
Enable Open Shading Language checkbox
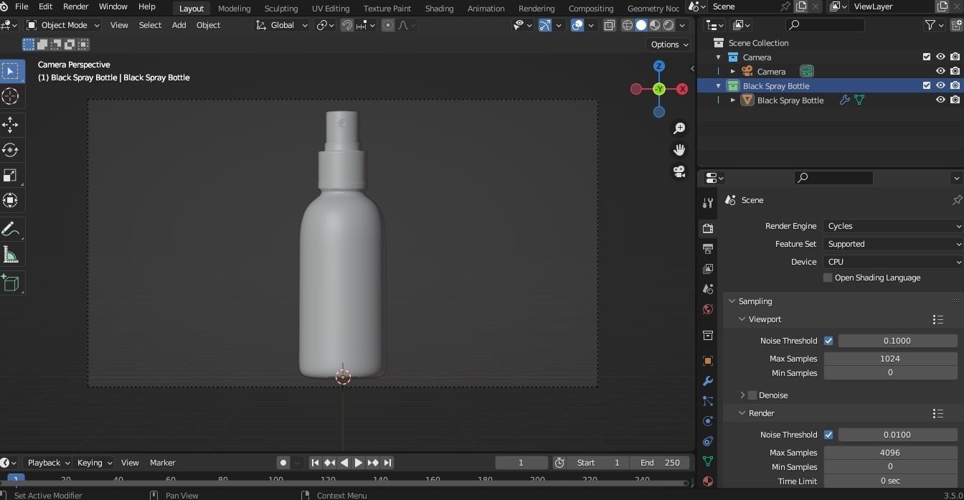click(828, 278)
